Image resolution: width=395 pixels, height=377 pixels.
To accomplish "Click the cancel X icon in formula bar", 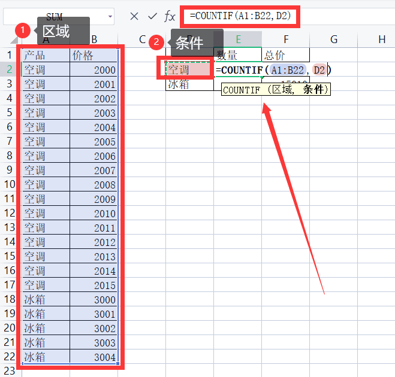I will 134,16.
